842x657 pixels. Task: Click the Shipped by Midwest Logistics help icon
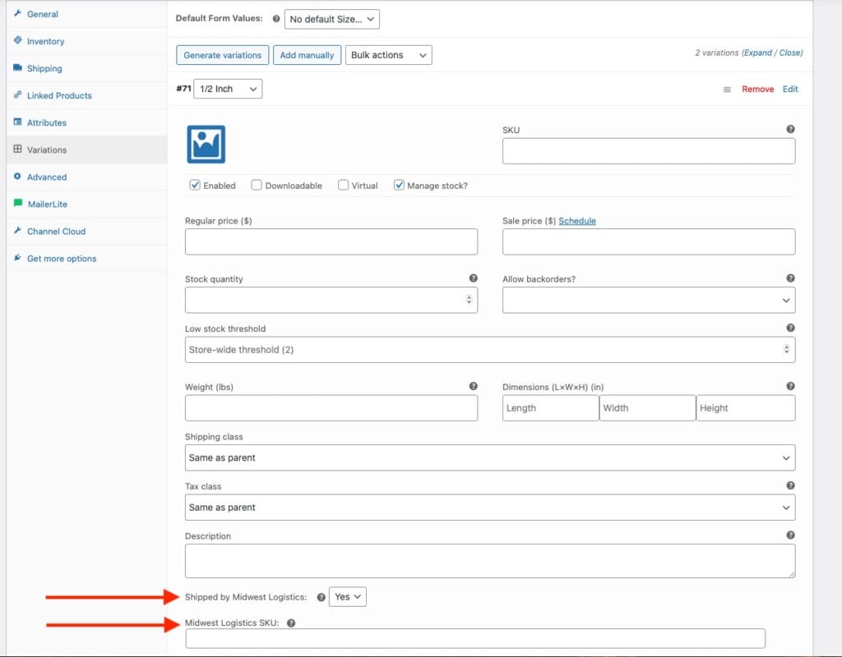tap(320, 598)
